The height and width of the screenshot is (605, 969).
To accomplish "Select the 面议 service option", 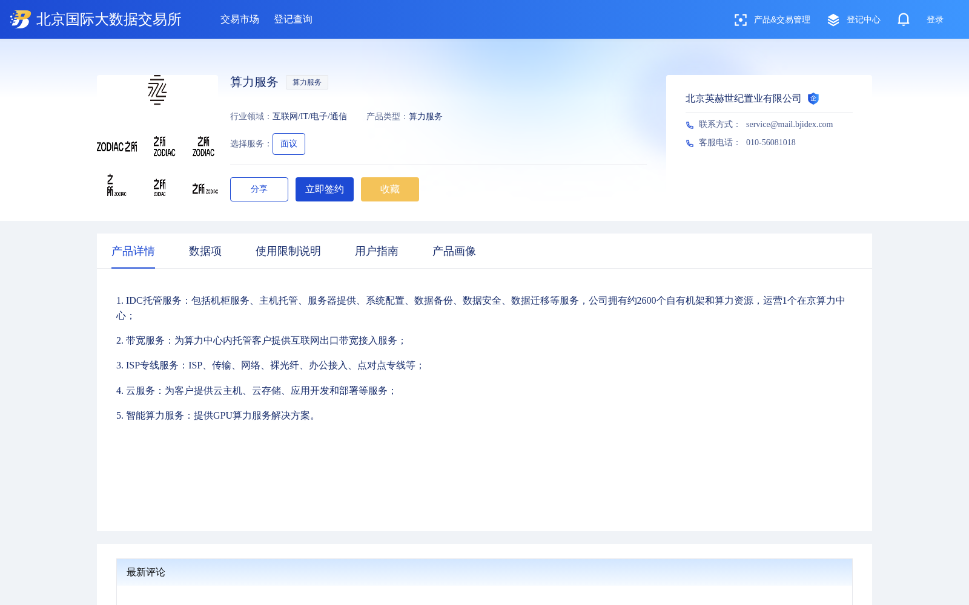I will (x=289, y=144).
